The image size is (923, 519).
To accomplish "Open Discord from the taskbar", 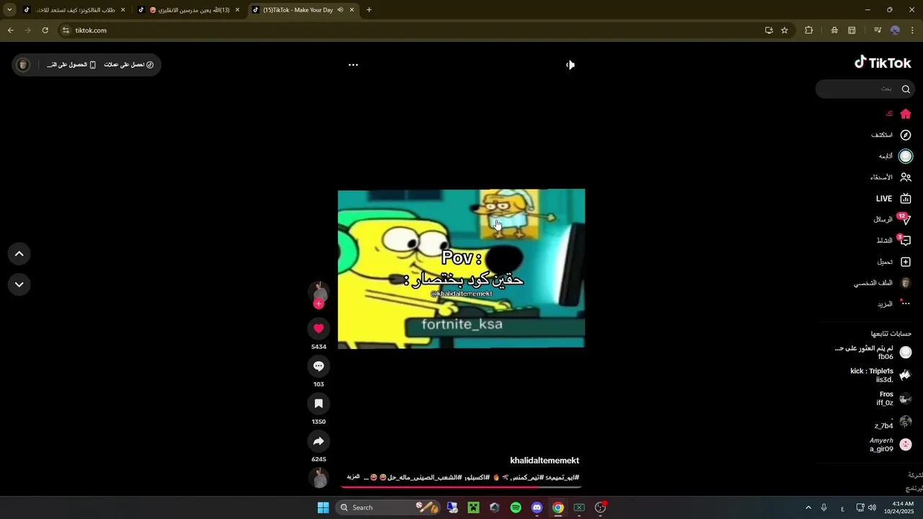I will [x=536, y=507].
